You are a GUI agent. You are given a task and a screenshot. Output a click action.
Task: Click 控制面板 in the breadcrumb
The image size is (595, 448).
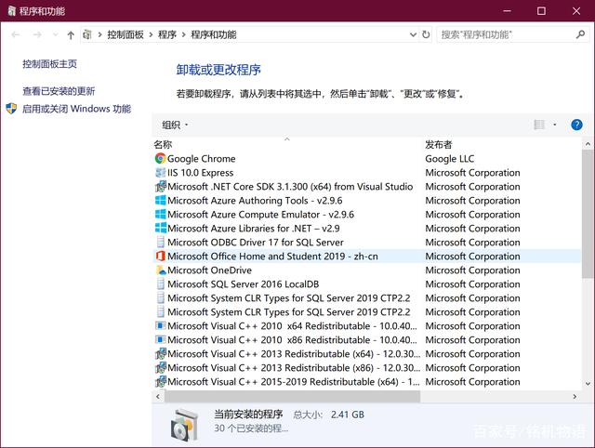(x=126, y=35)
